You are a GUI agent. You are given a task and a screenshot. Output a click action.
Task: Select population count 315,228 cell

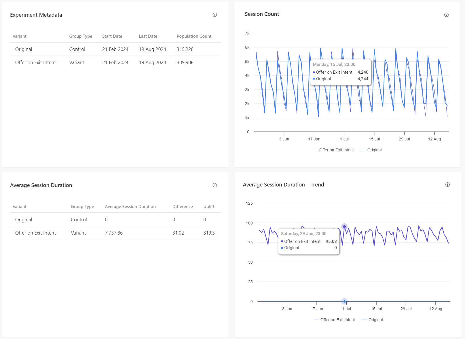point(185,49)
